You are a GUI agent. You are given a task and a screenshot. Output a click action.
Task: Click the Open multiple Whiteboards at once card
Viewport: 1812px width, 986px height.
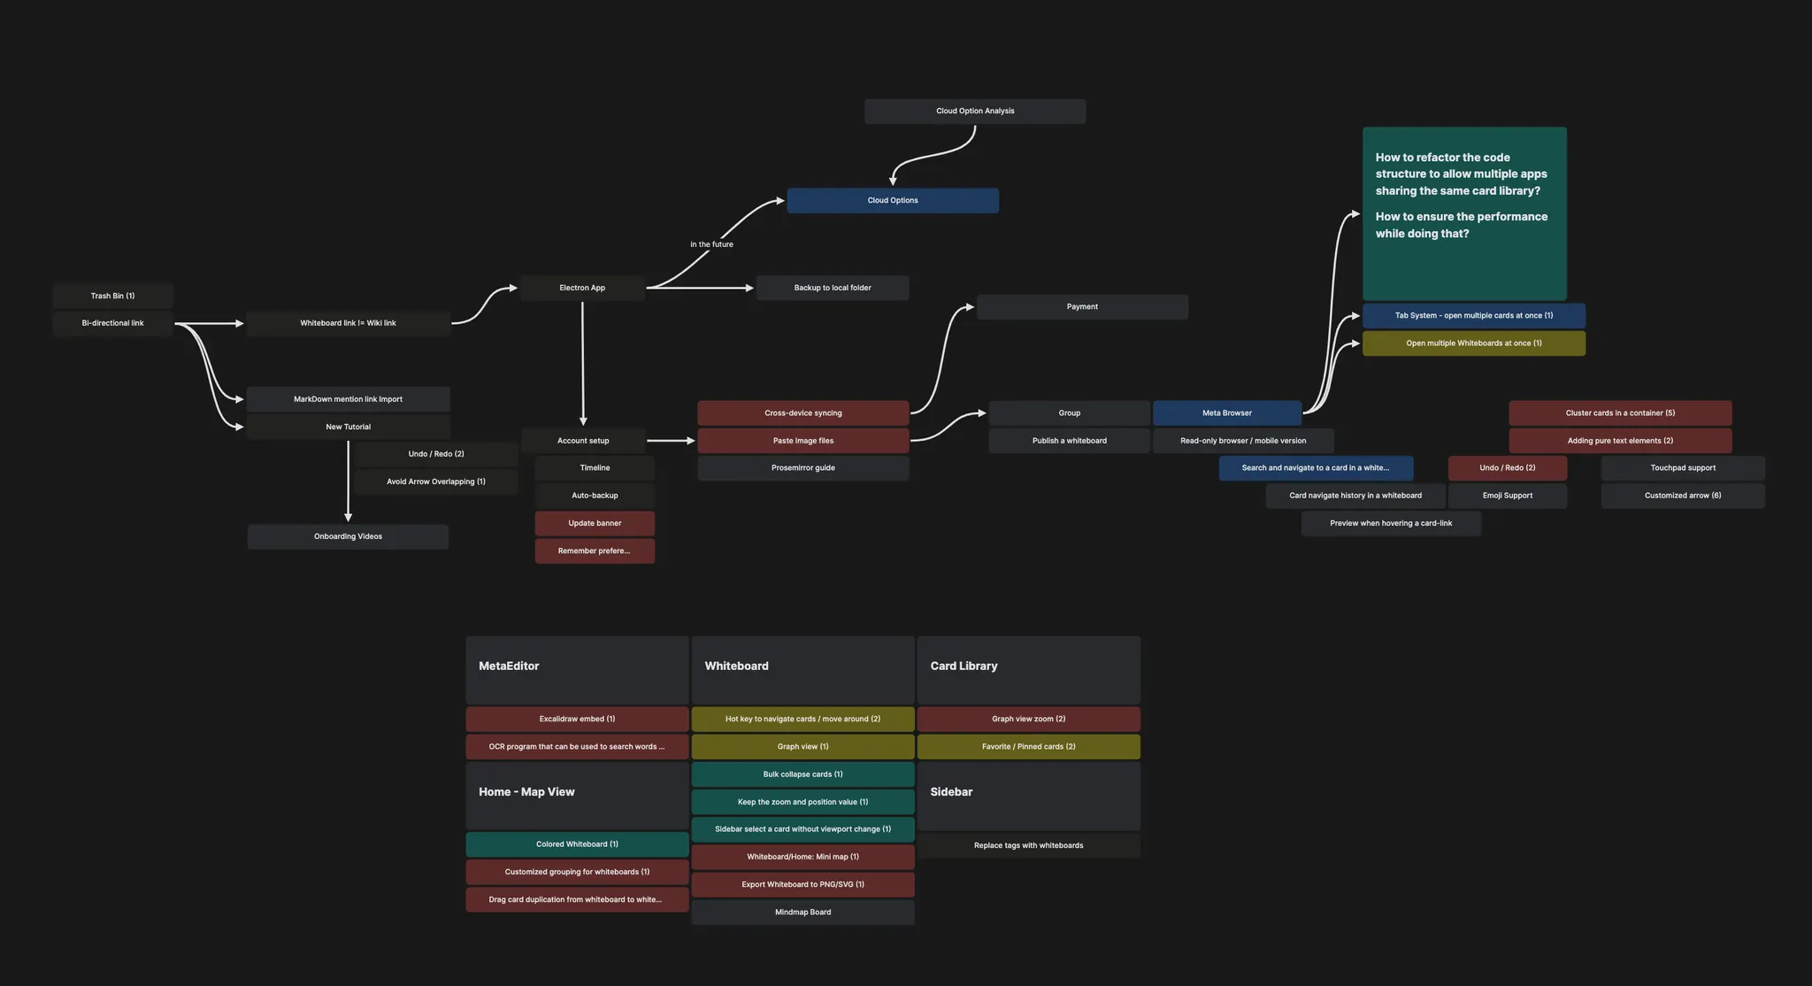[x=1473, y=343]
